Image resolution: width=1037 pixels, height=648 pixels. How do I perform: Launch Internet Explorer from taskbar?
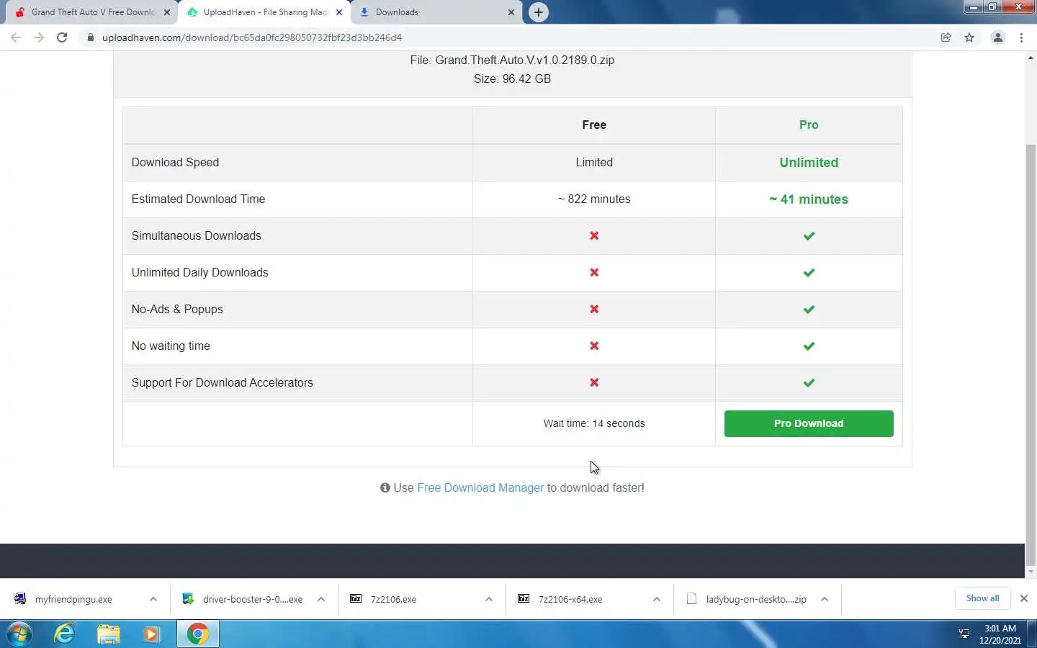(x=65, y=634)
